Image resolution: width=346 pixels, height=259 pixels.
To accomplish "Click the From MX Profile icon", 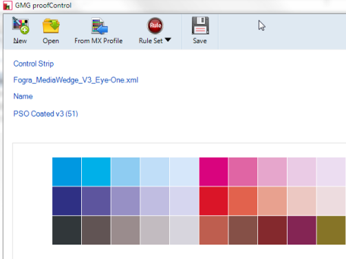I will click(99, 25).
